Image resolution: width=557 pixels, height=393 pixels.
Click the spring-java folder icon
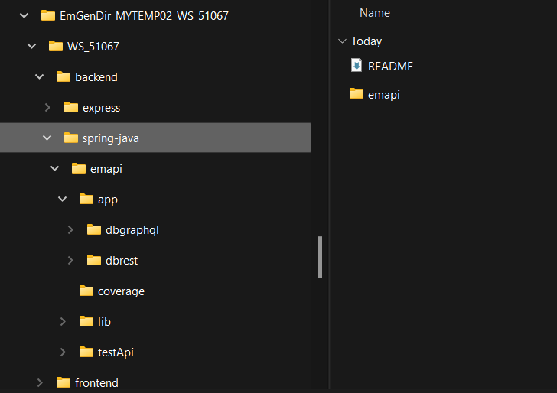71,138
